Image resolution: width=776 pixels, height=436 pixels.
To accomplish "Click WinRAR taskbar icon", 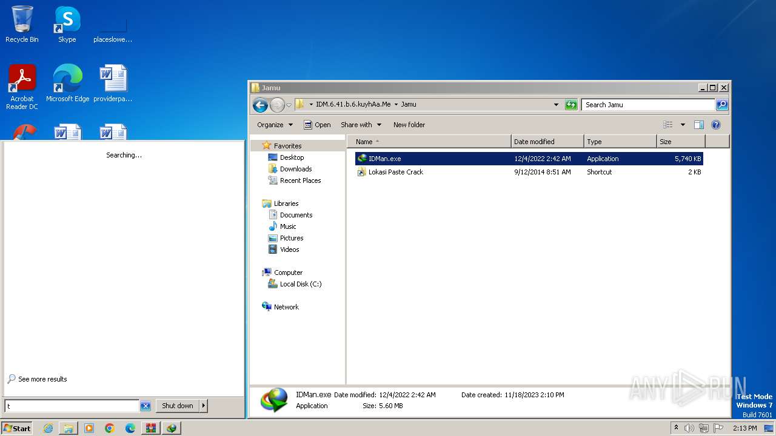I will tap(151, 428).
